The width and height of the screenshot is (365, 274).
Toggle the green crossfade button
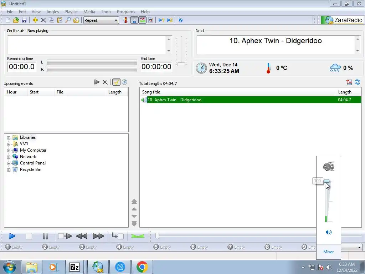click(138, 236)
